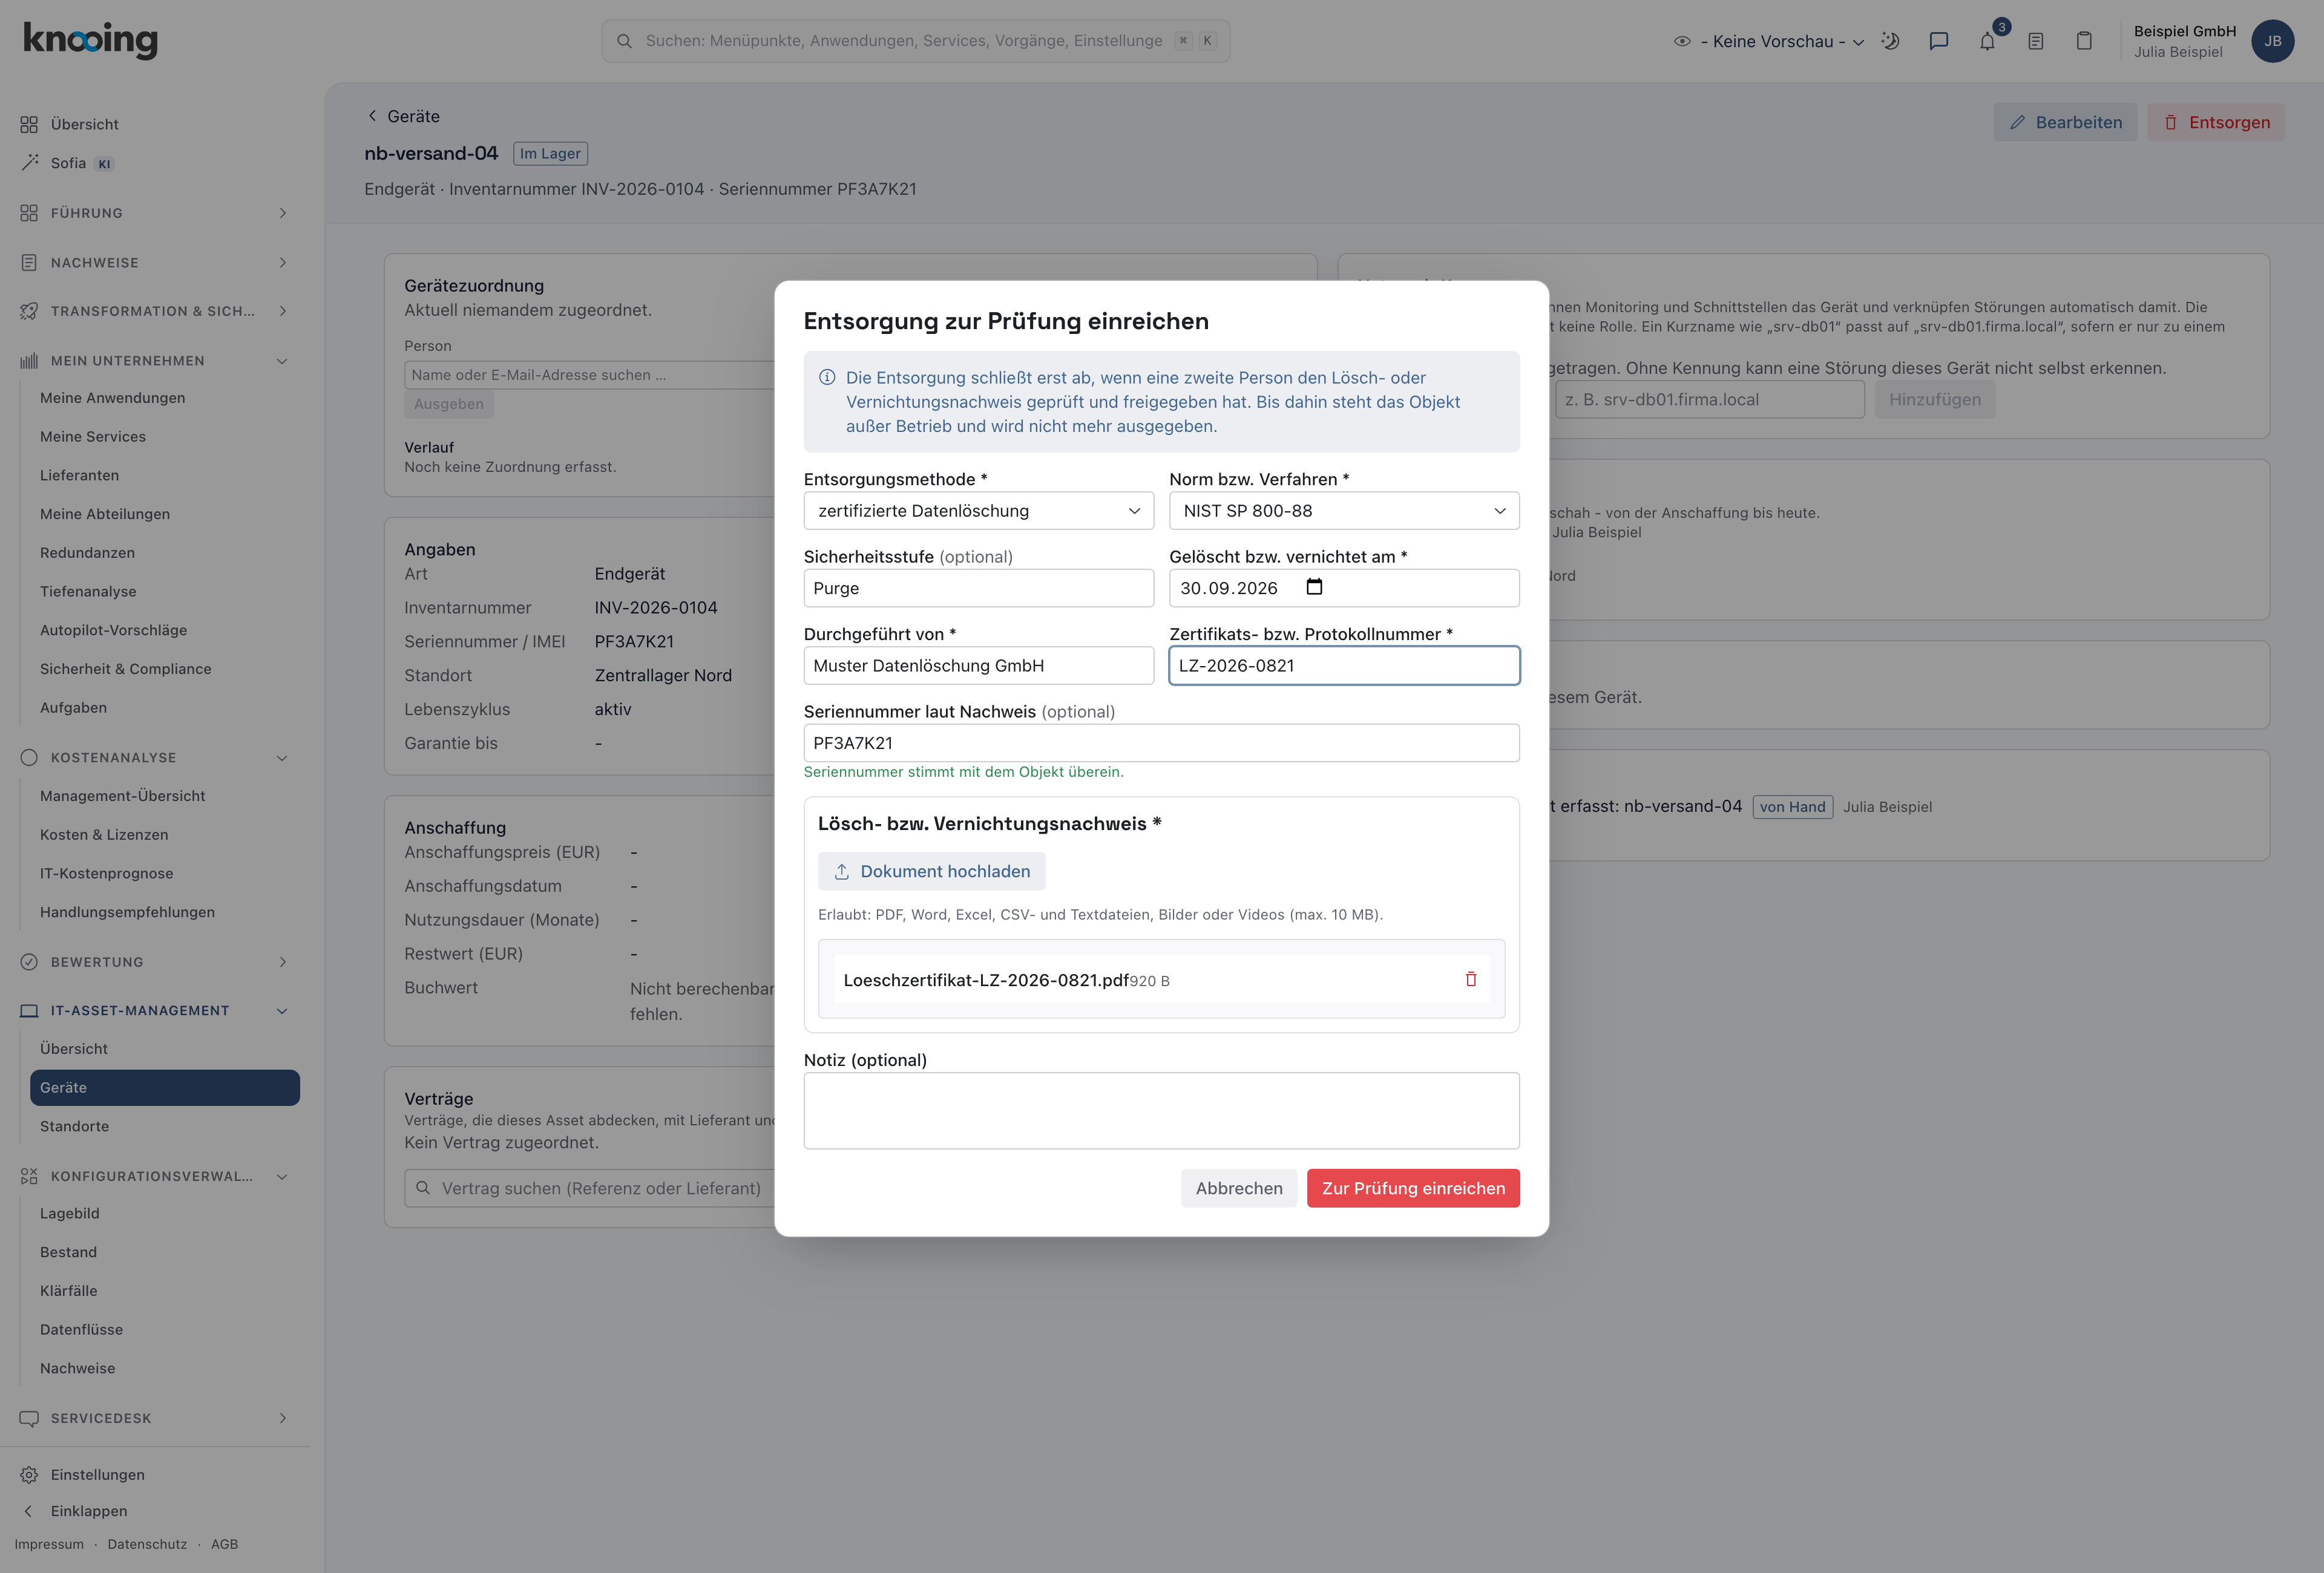Open the notifications bell
Screen dimensions: 2324x1573
click(1987, 41)
